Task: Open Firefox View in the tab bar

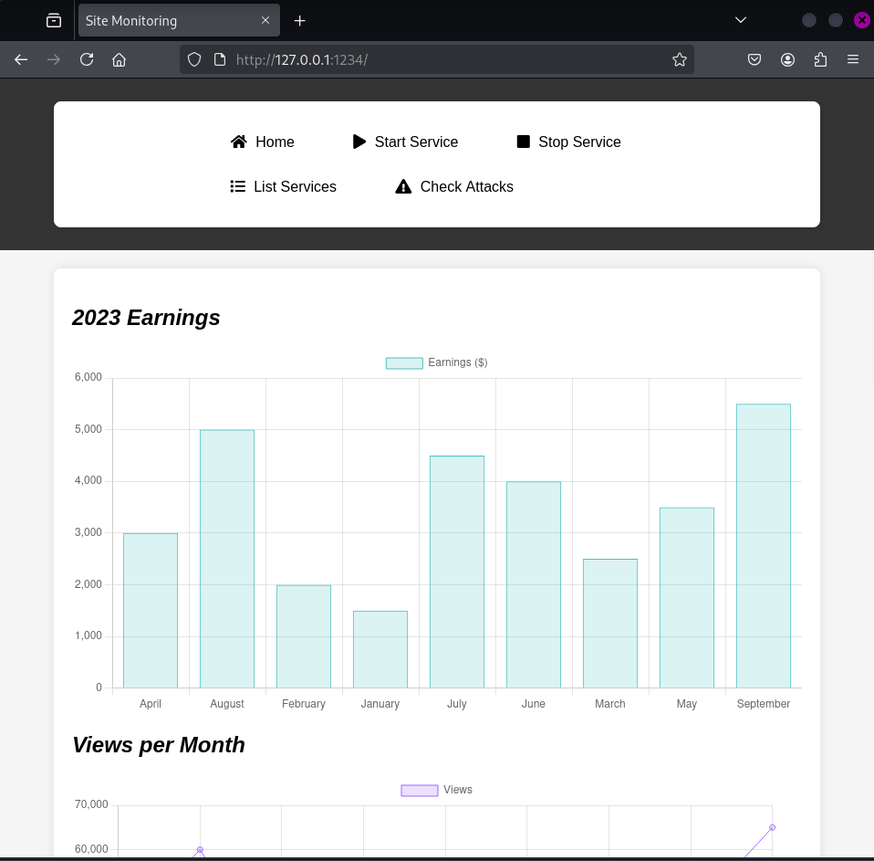Action: click(x=54, y=20)
